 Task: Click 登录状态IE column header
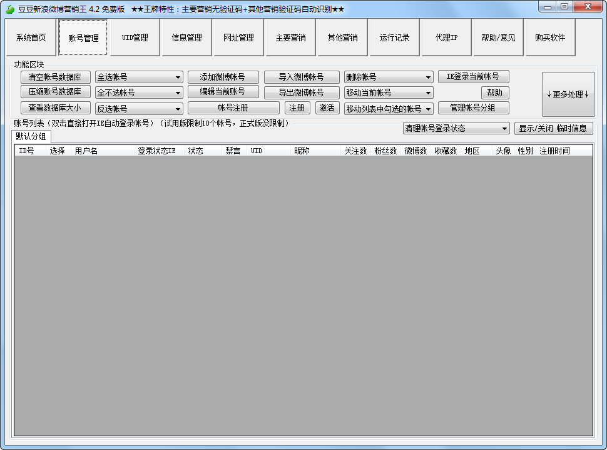tap(159, 151)
